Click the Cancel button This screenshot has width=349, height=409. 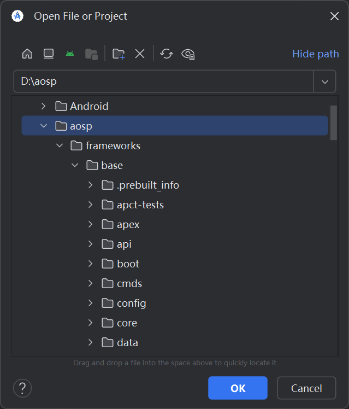pyautogui.click(x=306, y=388)
